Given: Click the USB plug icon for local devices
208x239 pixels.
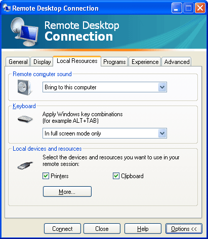Looking at the screenshot, I should click(25, 165).
